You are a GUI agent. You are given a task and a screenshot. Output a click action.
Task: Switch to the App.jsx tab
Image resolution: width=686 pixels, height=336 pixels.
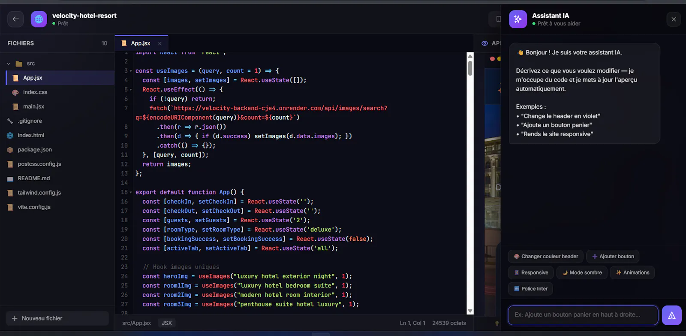coord(141,43)
